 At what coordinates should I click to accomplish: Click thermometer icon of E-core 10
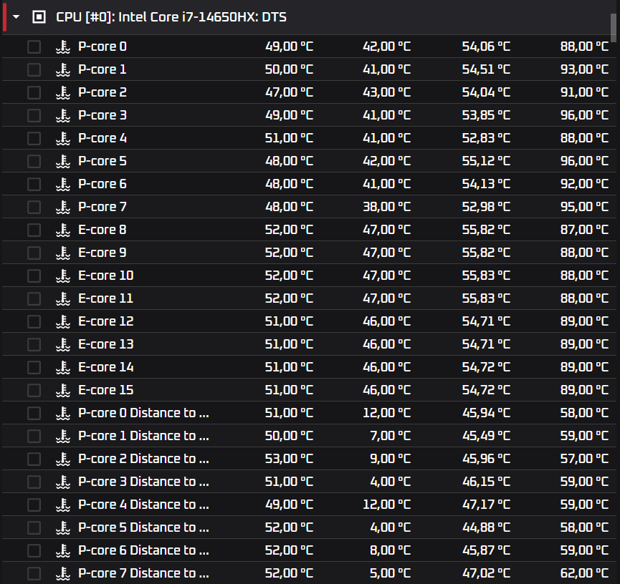(63, 276)
